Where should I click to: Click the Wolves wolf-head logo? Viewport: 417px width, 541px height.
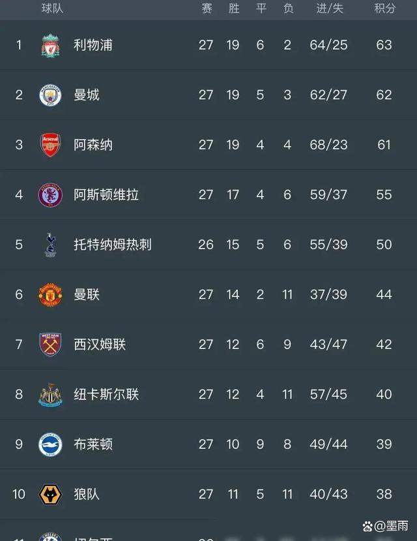click(x=50, y=494)
